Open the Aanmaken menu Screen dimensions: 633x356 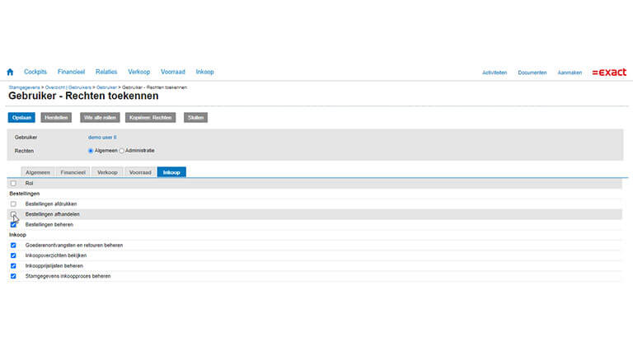[570, 73]
